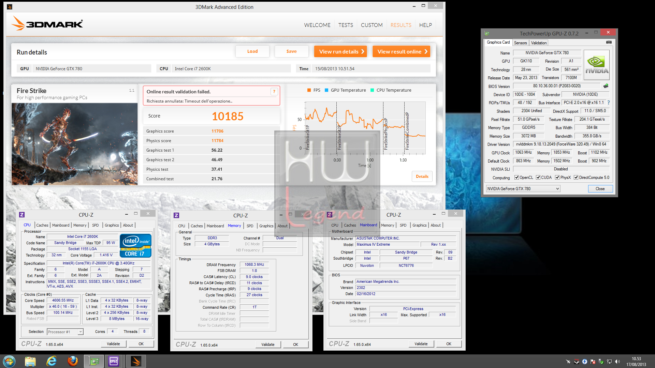This screenshot has width=655, height=368.
Task: Click the View run details button
Action: pos(340,51)
